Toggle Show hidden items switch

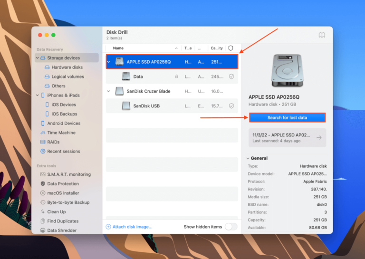coord(231,227)
